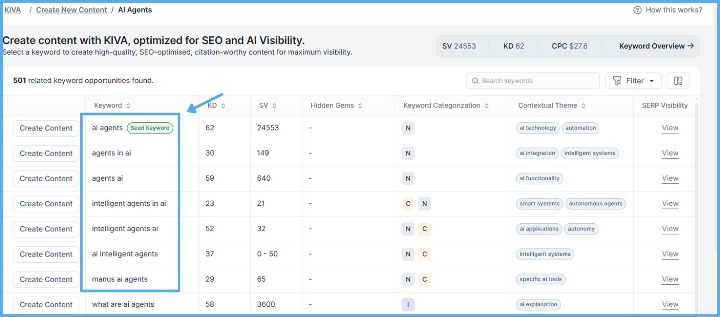The height and width of the screenshot is (317, 720).
Task: View SERP Visibility for 'manus ai agents'
Action: click(x=670, y=279)
